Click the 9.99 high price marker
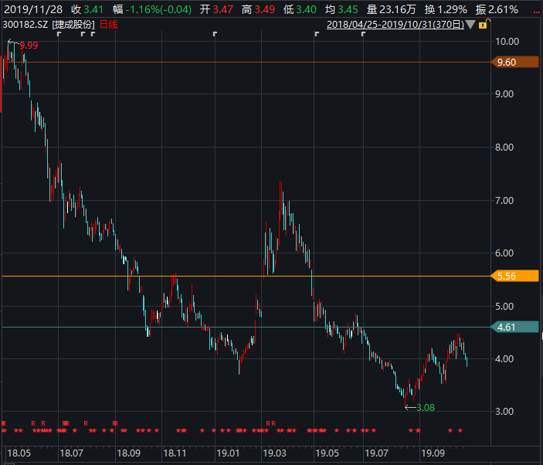 point(28,46)
